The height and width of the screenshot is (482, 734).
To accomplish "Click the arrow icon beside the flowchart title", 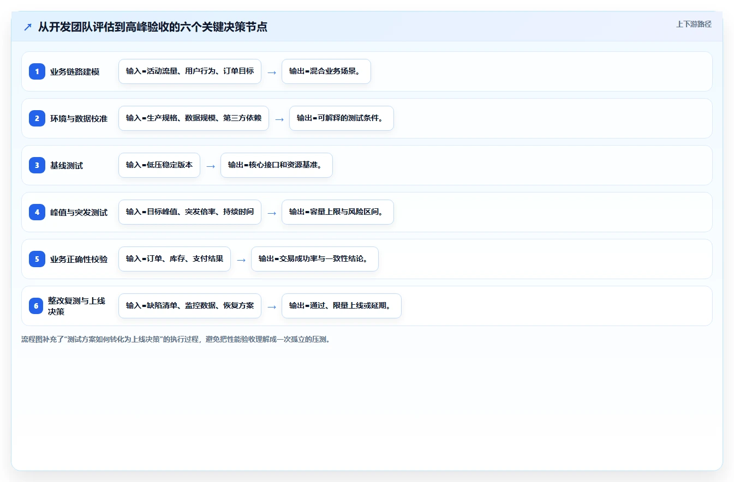I will pyautogui.click(x=28, y=27).
